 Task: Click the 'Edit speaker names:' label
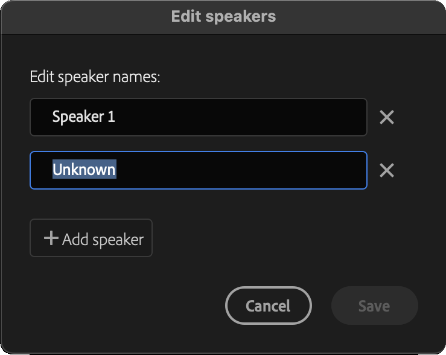pyautogui.click(x=95, y=77)
